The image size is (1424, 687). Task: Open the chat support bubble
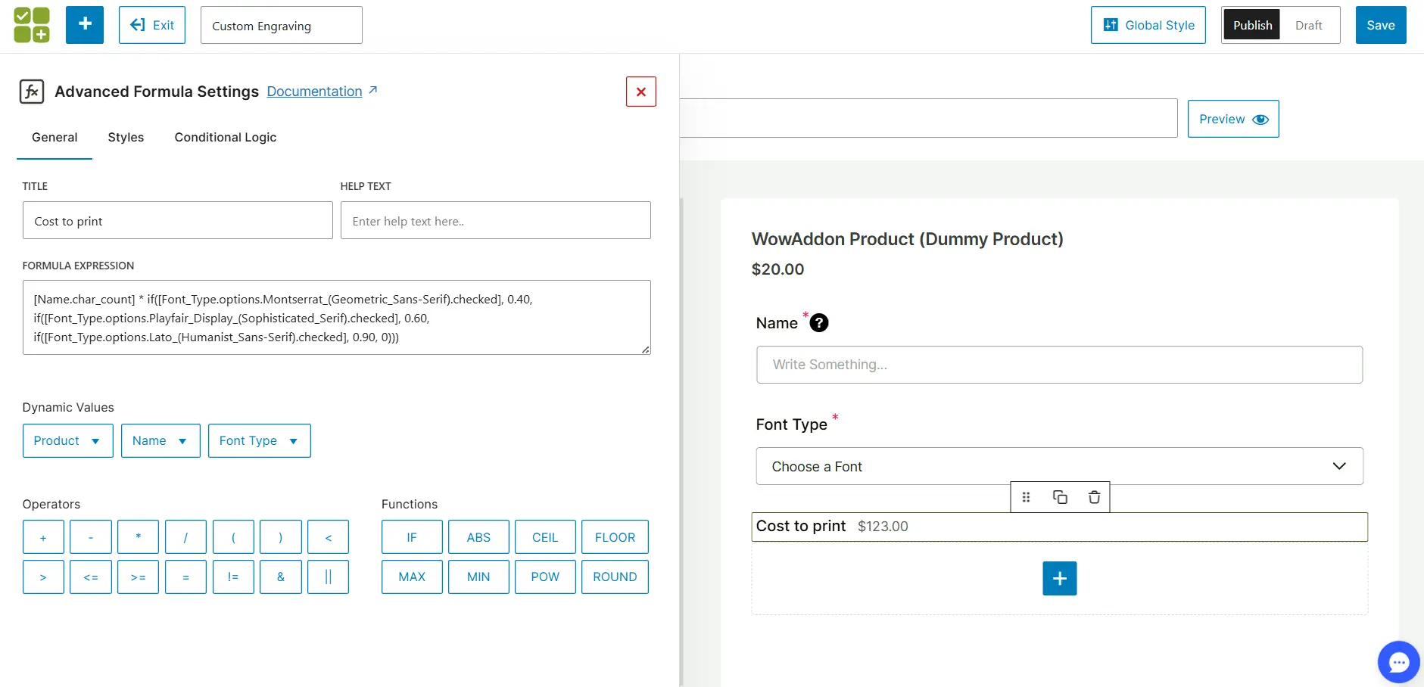[1398, 662]
